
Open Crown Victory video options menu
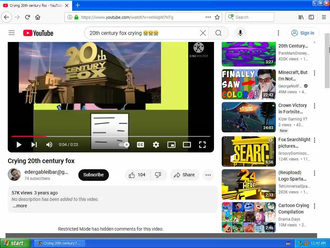point(315,106)
